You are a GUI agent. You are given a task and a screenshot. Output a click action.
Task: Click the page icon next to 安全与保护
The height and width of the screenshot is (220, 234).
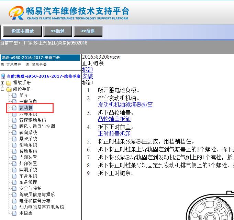point(14,189)
